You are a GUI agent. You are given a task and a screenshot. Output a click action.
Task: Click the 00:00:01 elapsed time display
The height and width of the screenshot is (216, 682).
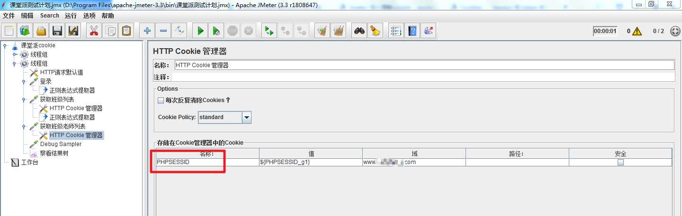605,31
